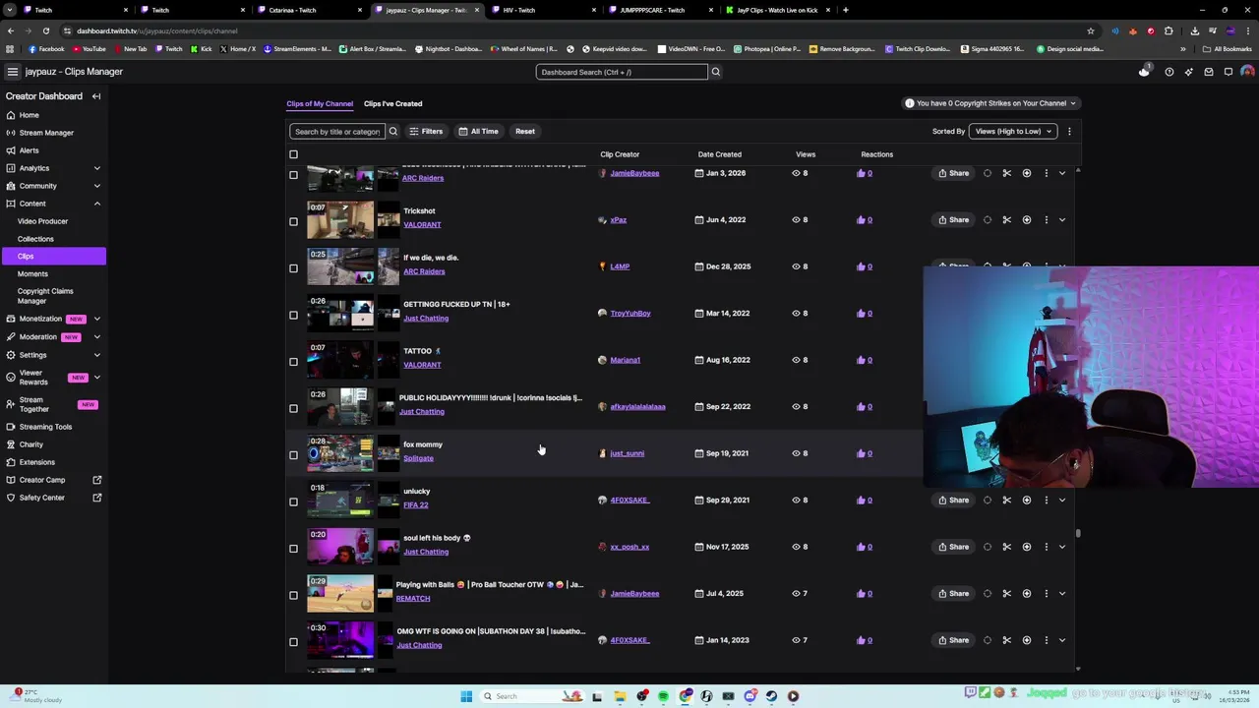Click the search icon next to clip search field
The image size is (1259, 708).
click(x=392, y=131)
